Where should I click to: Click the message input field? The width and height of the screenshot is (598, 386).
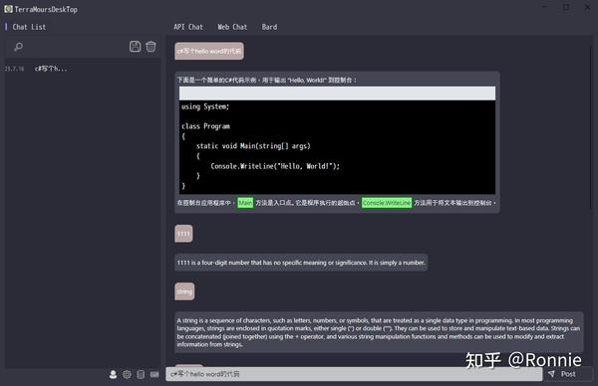click(354, 374)
